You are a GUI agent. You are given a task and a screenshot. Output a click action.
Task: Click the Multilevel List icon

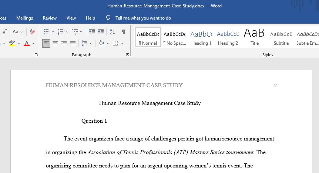pos(75,32)
